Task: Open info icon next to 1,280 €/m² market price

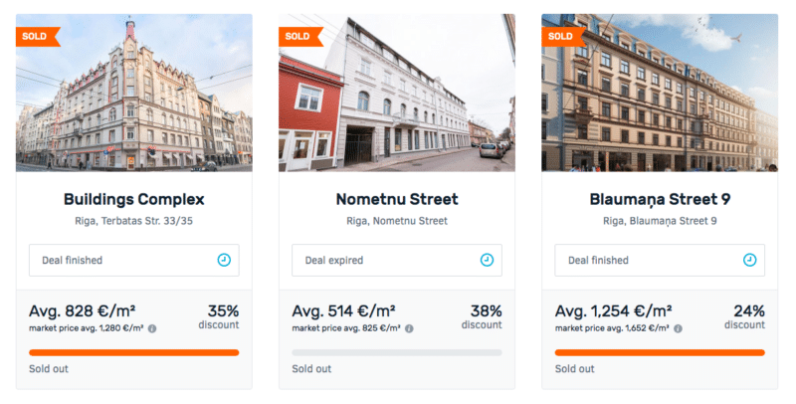Action: (152, 329)
